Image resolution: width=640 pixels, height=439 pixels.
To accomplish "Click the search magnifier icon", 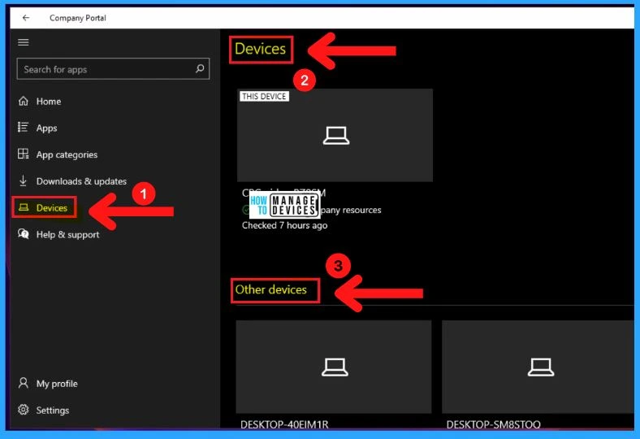I will tap(200, 68).
